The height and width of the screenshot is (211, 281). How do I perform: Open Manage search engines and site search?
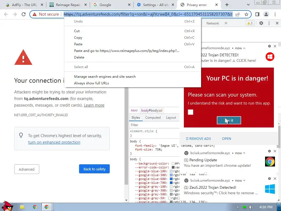pyautogui.click(x=133, y=76)
